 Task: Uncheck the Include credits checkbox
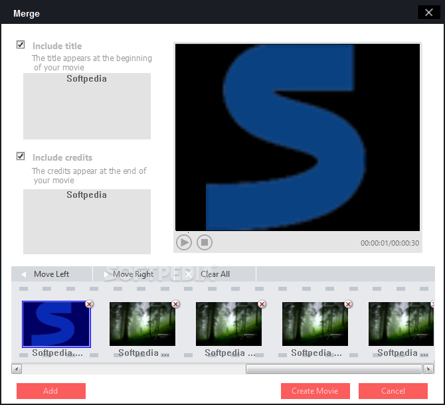pos(21,156)
